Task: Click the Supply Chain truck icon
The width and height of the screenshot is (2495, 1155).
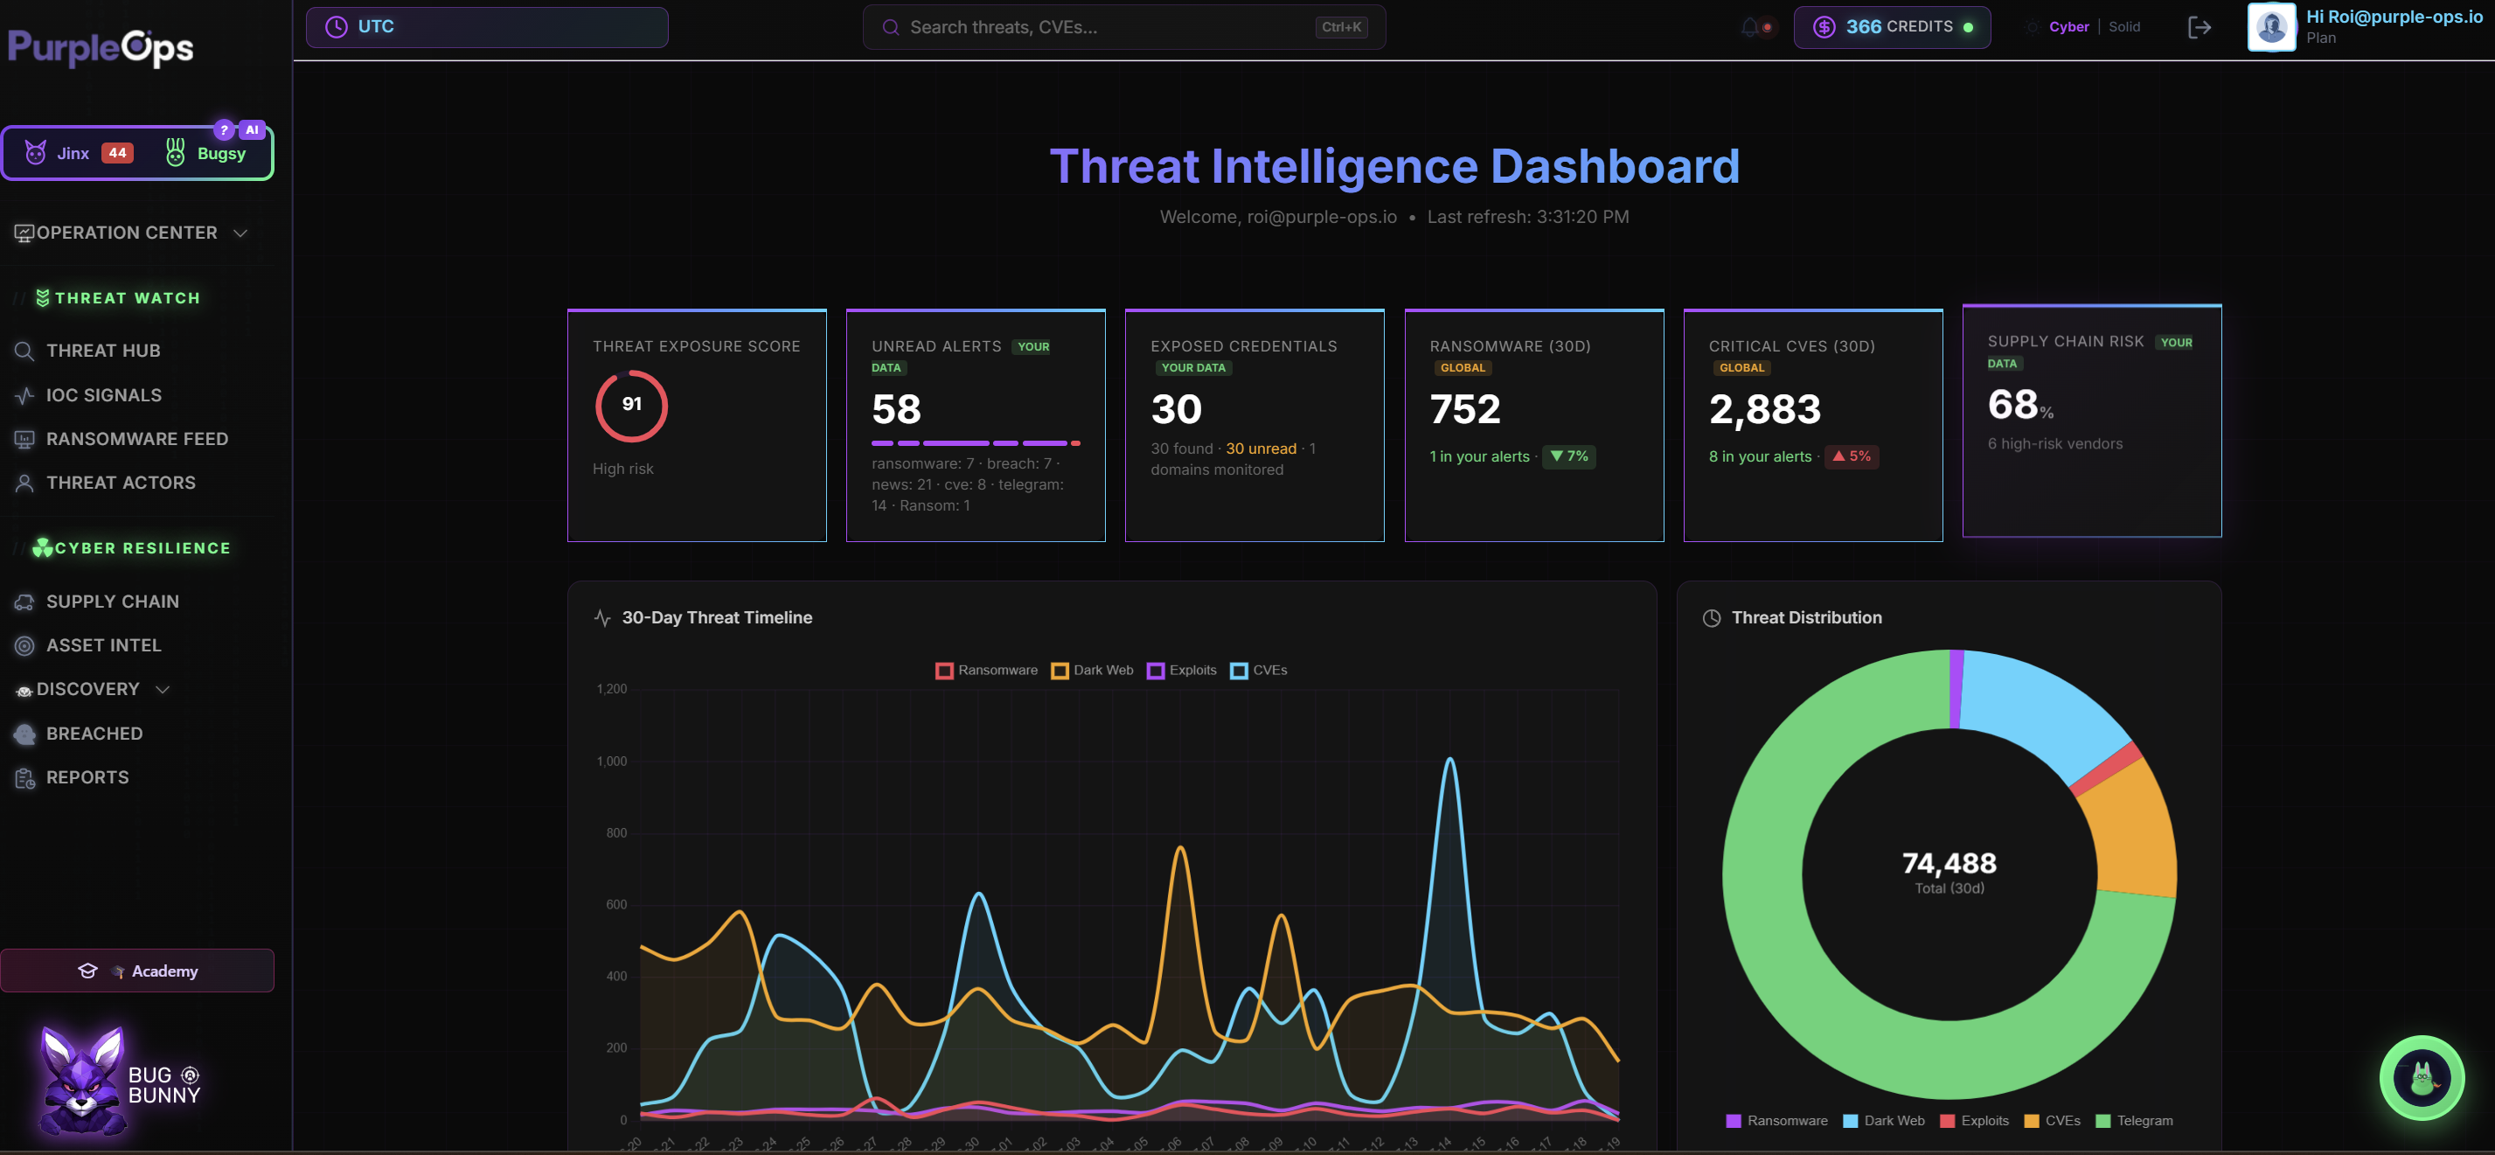Action: coord(24,602)
